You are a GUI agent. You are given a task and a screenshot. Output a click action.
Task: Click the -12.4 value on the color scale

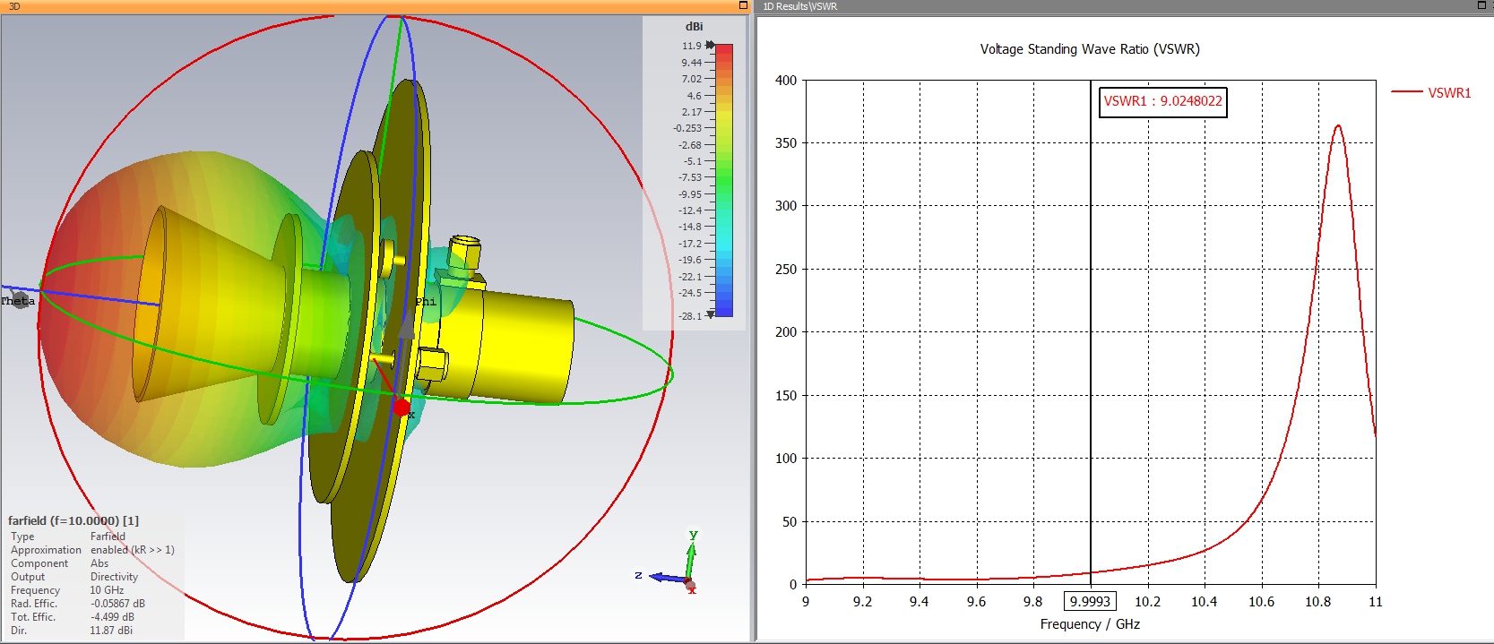click(689, 210)
